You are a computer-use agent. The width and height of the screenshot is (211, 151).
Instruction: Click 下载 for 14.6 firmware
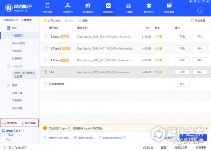tap(182, 72)
